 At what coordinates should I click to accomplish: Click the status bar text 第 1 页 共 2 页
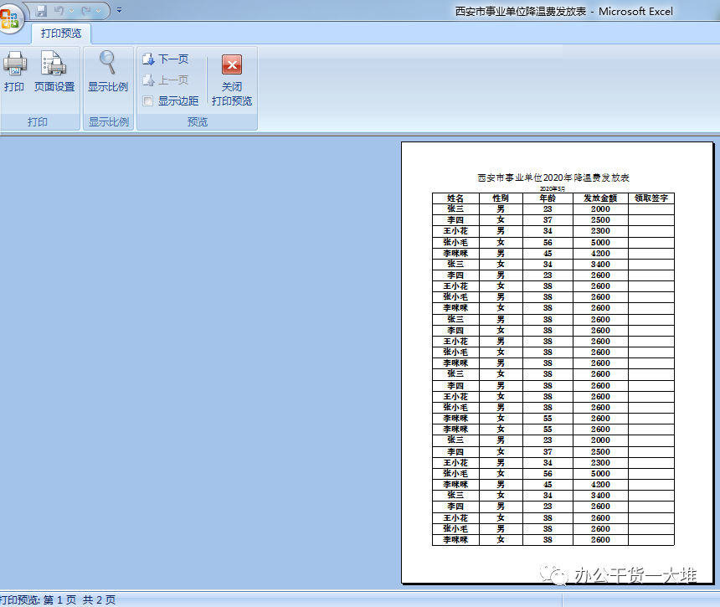pos(80,599)
